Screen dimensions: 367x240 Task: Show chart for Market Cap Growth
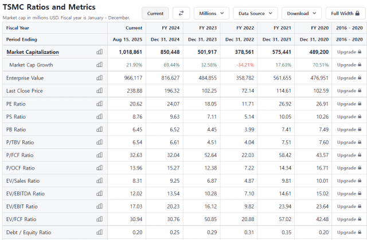coord(99,65)
